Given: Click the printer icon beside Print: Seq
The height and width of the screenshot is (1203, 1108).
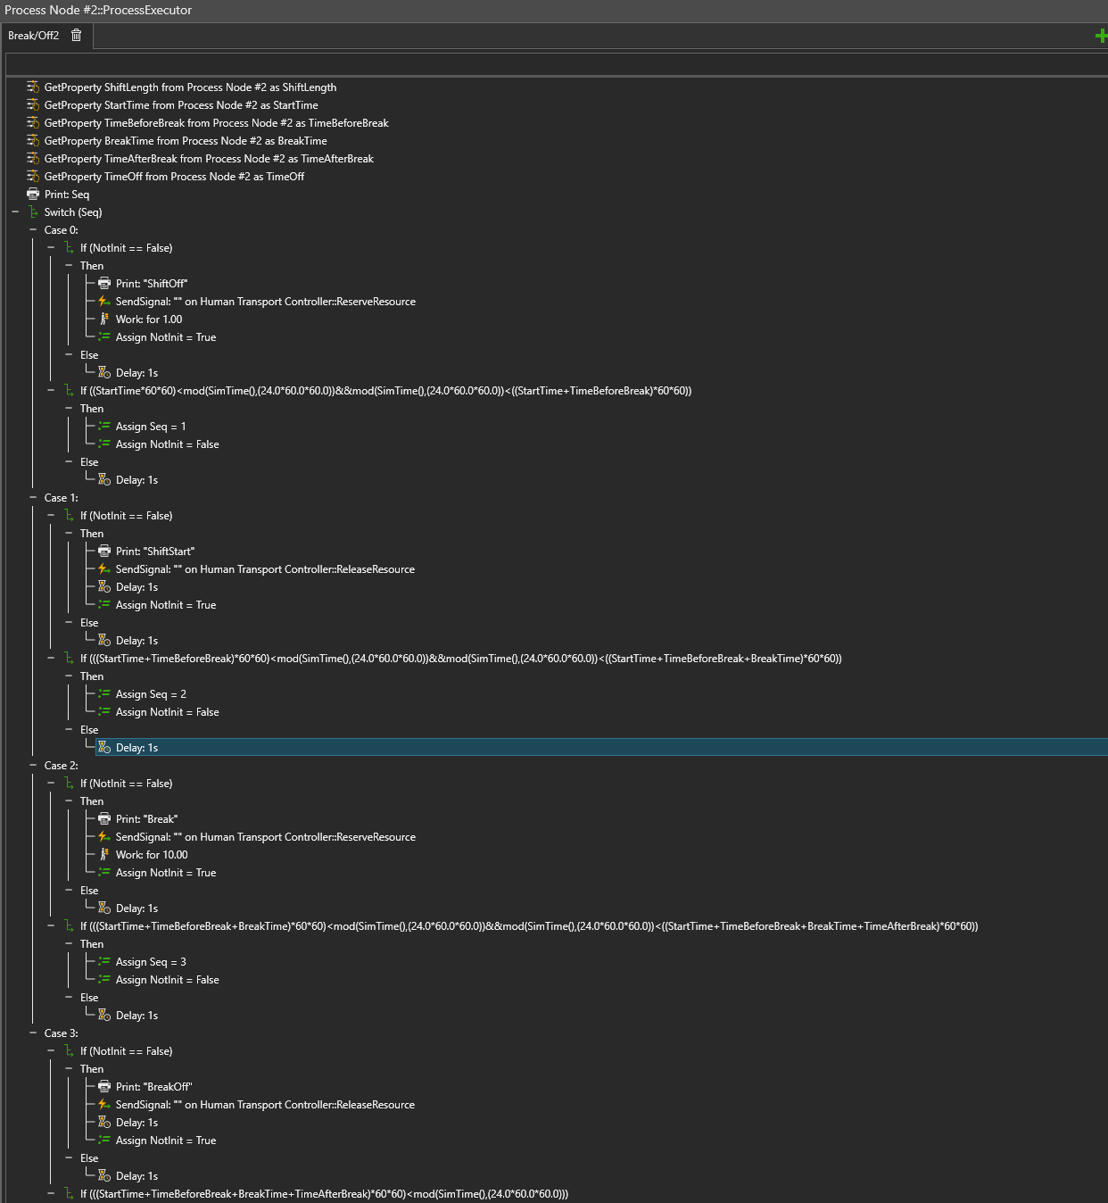Looking at the screenshot, I should 33,195.
